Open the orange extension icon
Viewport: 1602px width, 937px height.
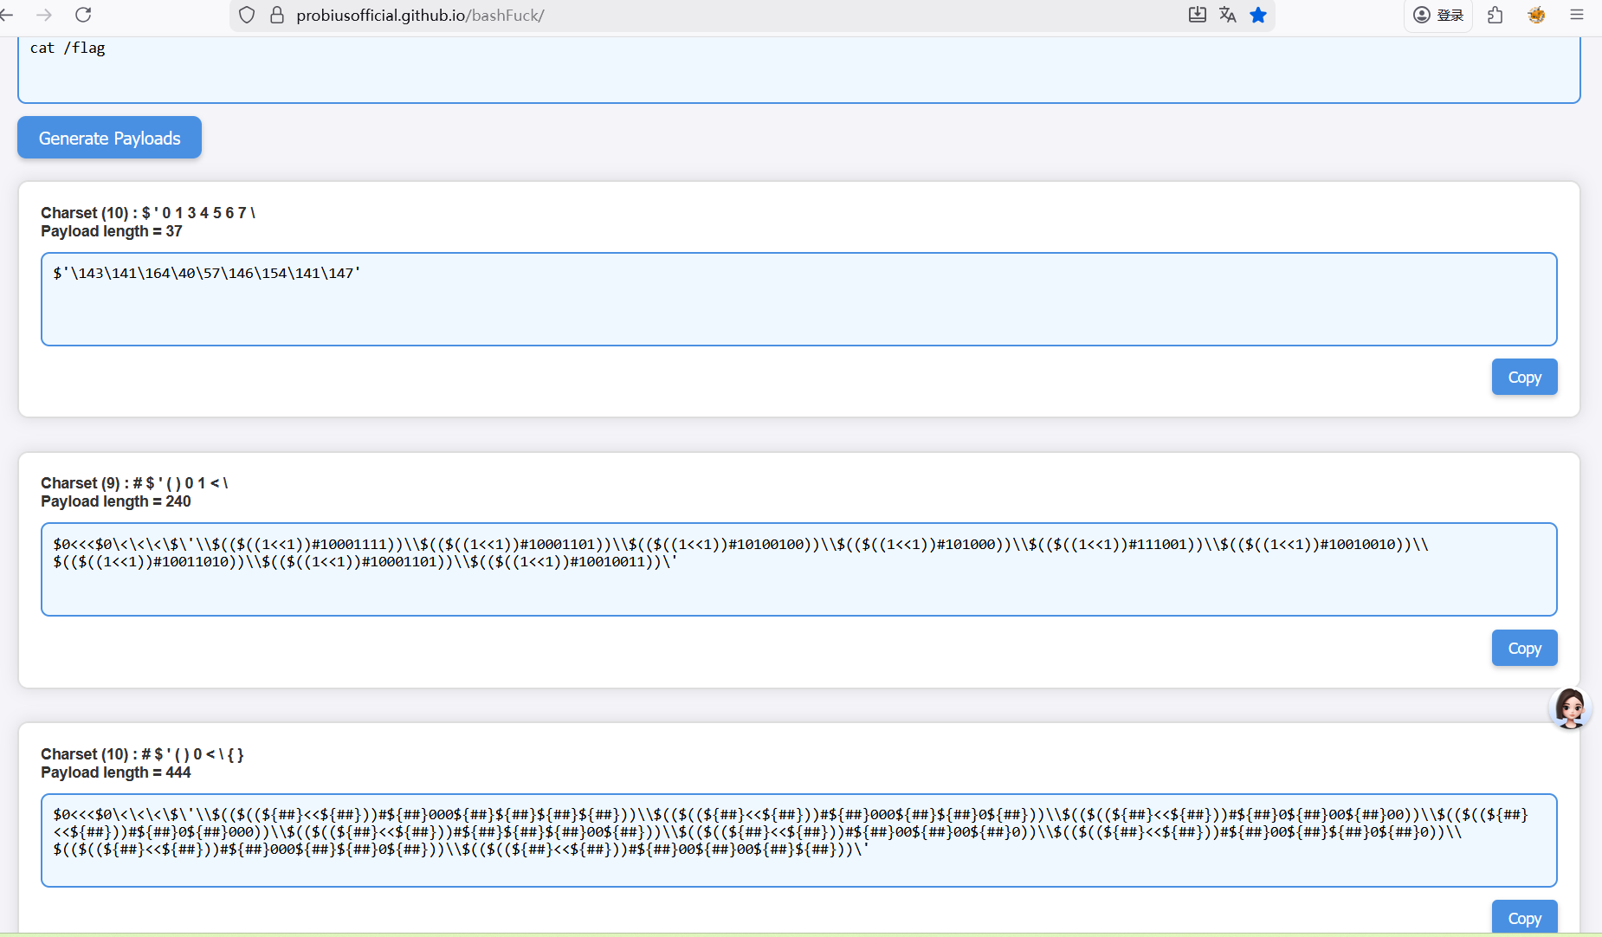pos(1536,15)
